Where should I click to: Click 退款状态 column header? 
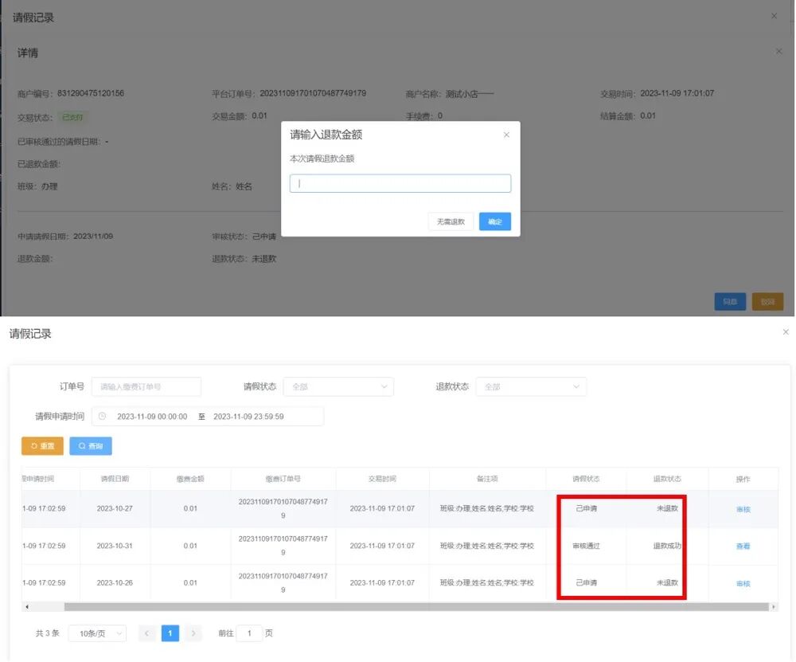[x=667, y=479]
